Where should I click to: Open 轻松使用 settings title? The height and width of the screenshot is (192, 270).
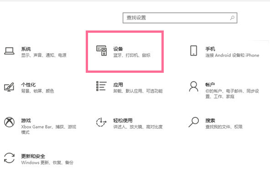pyautogui.click(x=123, y=121)
